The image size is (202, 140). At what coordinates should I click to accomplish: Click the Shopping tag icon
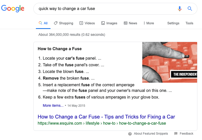pyautogui.click(x=56, y=23)
